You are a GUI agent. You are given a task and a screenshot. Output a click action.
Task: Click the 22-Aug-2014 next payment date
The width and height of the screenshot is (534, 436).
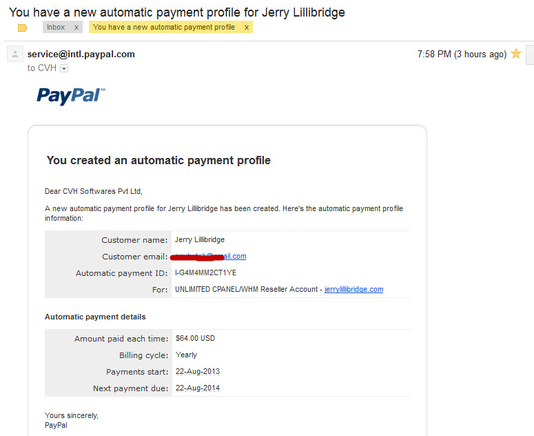click(198, 388)
